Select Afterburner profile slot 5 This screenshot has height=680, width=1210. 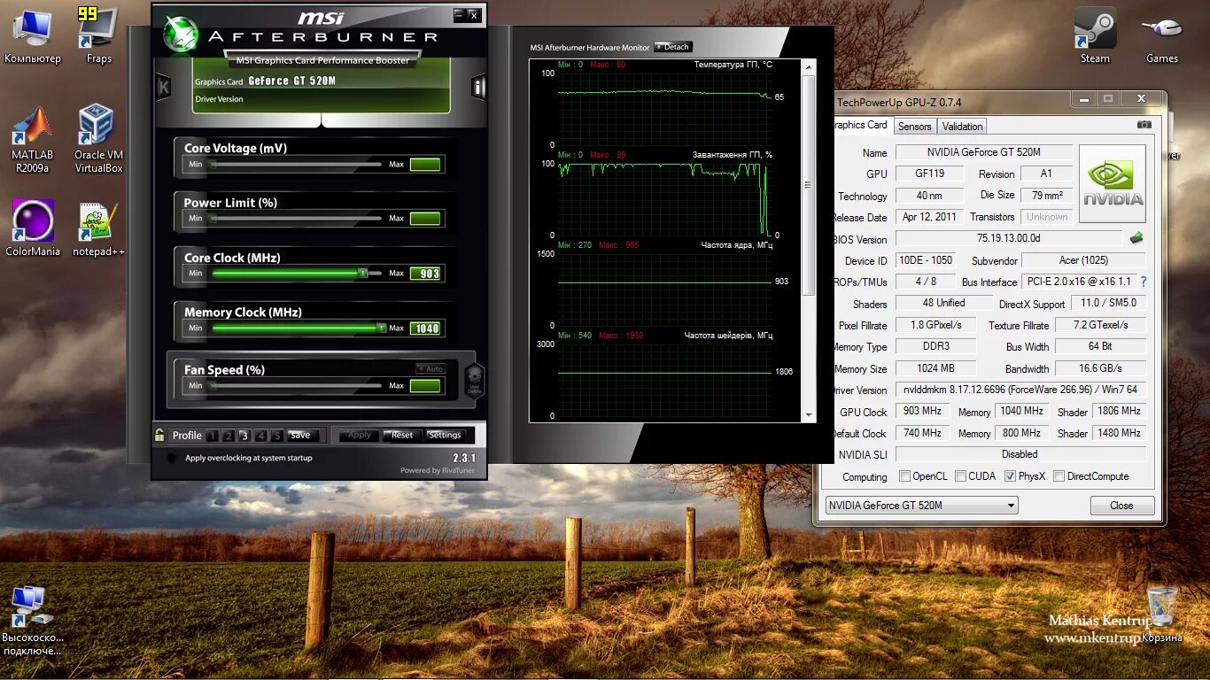pyautogui.click(x=277, y=436)
